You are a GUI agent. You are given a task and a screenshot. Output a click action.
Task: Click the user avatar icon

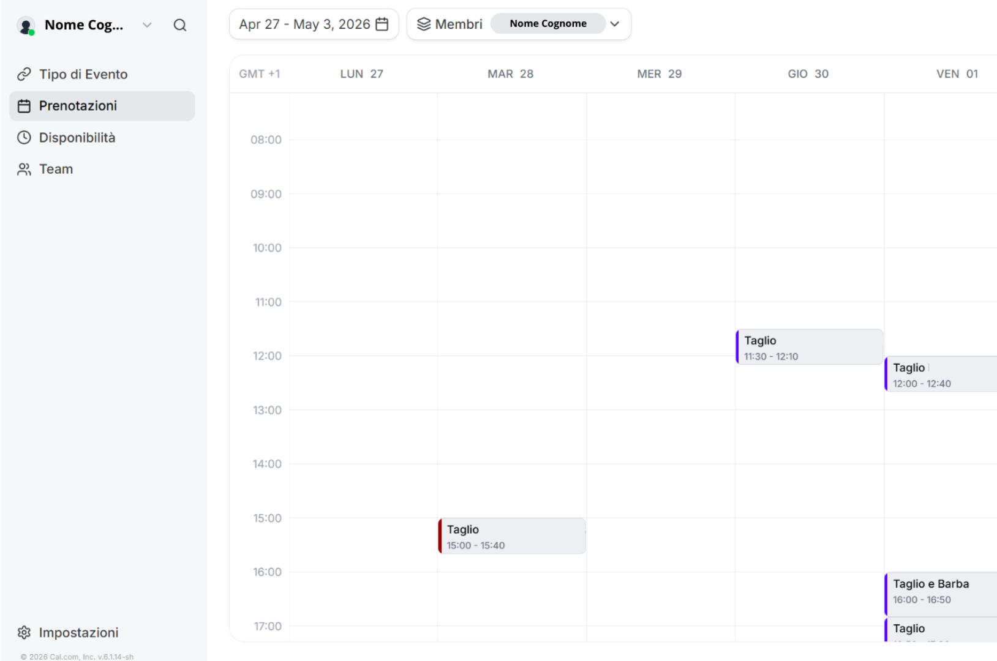pyautogui.click(x=26, y=26)
